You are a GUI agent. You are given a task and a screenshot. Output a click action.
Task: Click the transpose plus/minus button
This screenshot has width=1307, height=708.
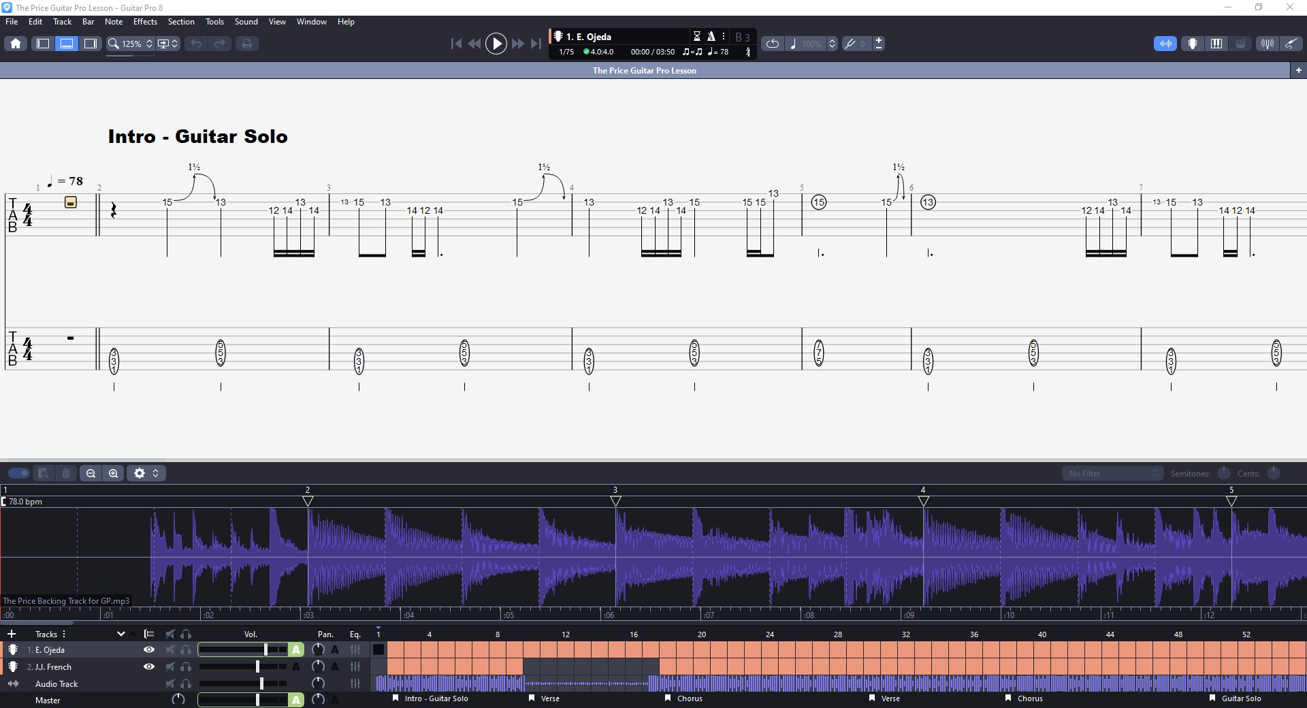pyautogui.click(x=879, y=44)
